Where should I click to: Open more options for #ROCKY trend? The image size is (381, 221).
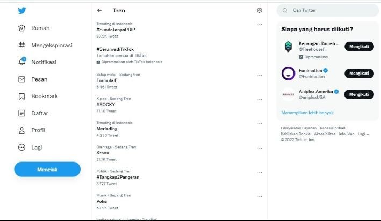pyautogui.click(x=260, y=100)
